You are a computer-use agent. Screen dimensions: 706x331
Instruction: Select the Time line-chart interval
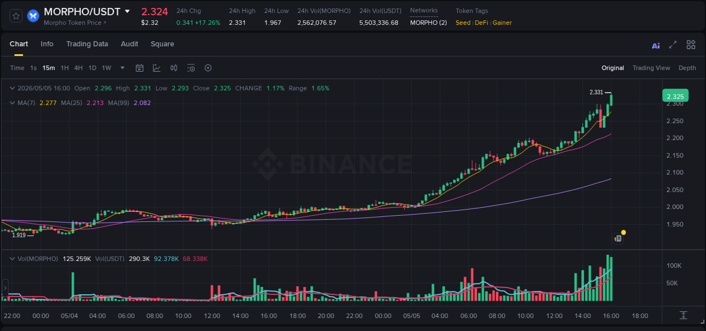pos(17,68)
